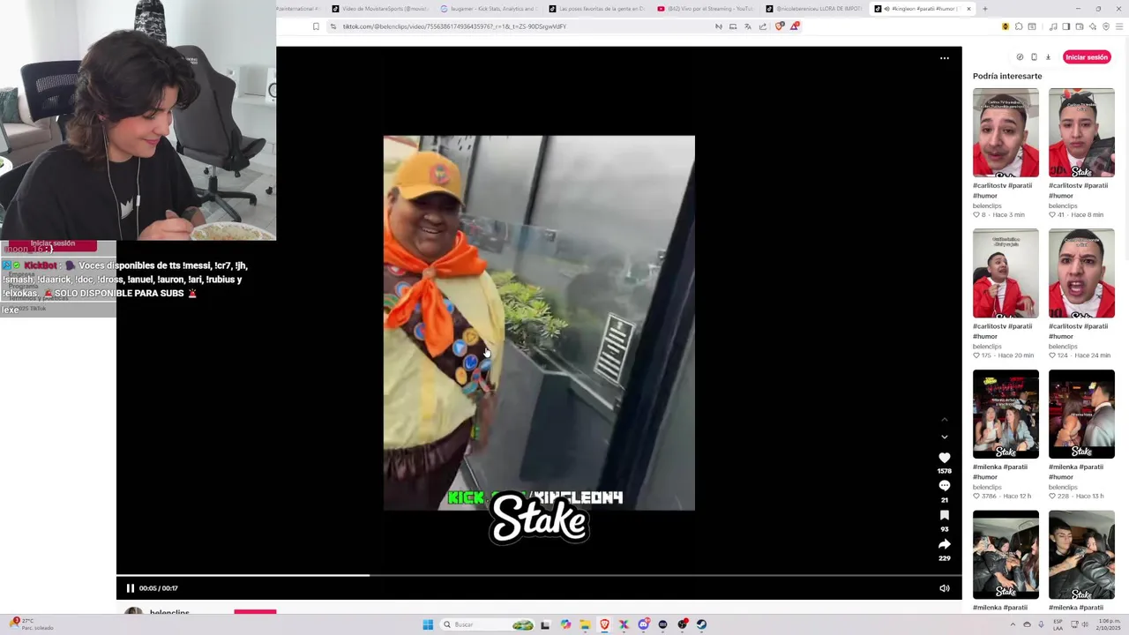Click the share page icon in address bar
1129x635 pixels.
point(763,26)
